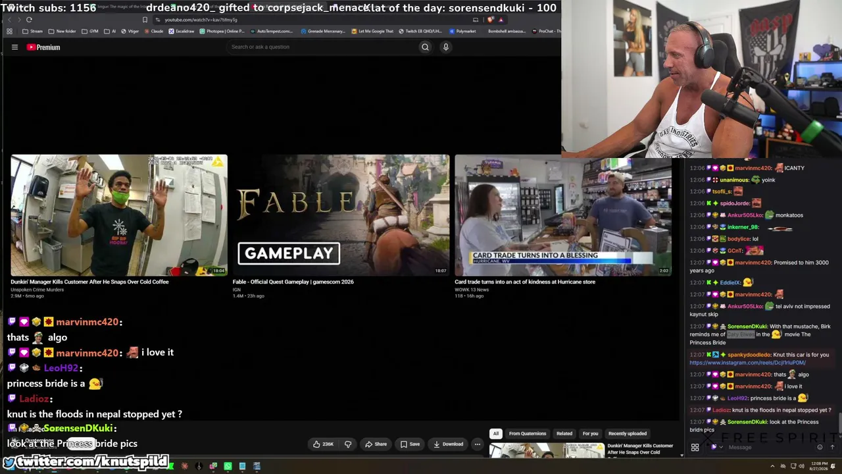Open the emoji picker in chat
The width and height of the screenshot is (842, 474).
coord(820,447)
